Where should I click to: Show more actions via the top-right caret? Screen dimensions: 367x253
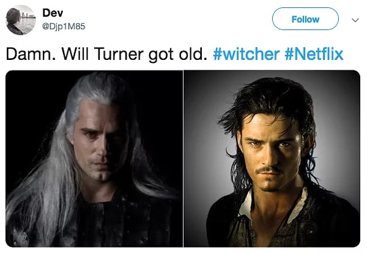[x=355, y=20]
